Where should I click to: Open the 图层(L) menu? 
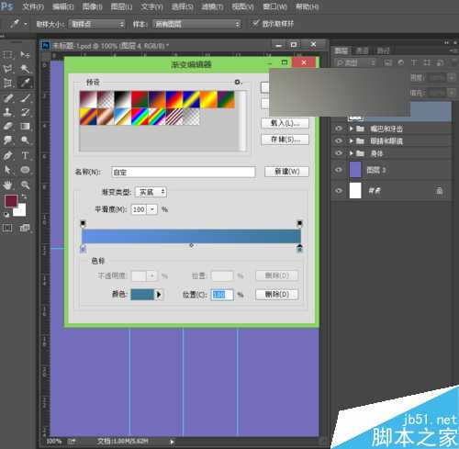click(x=121, y=6)
